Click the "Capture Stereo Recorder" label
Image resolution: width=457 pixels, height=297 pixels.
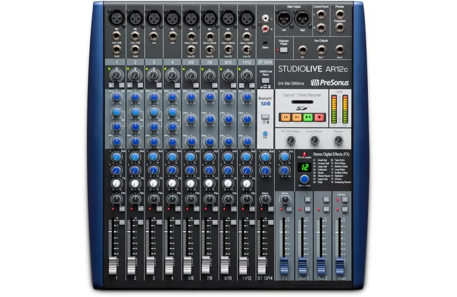pos(302,95)
